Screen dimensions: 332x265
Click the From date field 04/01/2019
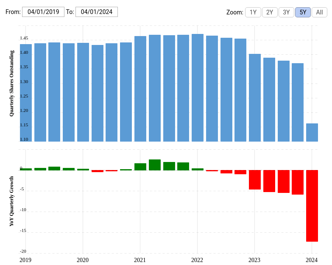click(x=43, y=12)
